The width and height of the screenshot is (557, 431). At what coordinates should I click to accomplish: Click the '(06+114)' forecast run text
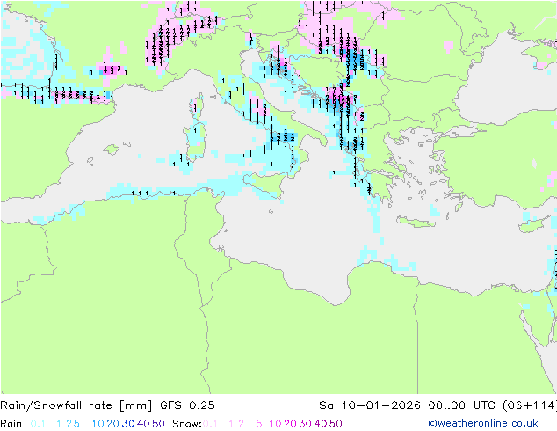pos(530,405)
